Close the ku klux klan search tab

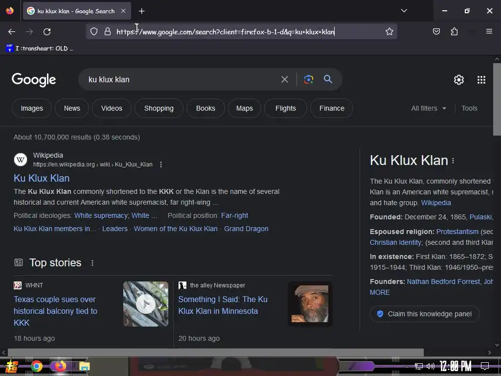123,11
